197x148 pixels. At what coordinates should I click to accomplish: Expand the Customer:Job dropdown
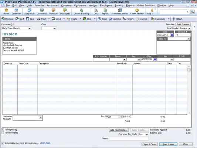click(29, 28)
